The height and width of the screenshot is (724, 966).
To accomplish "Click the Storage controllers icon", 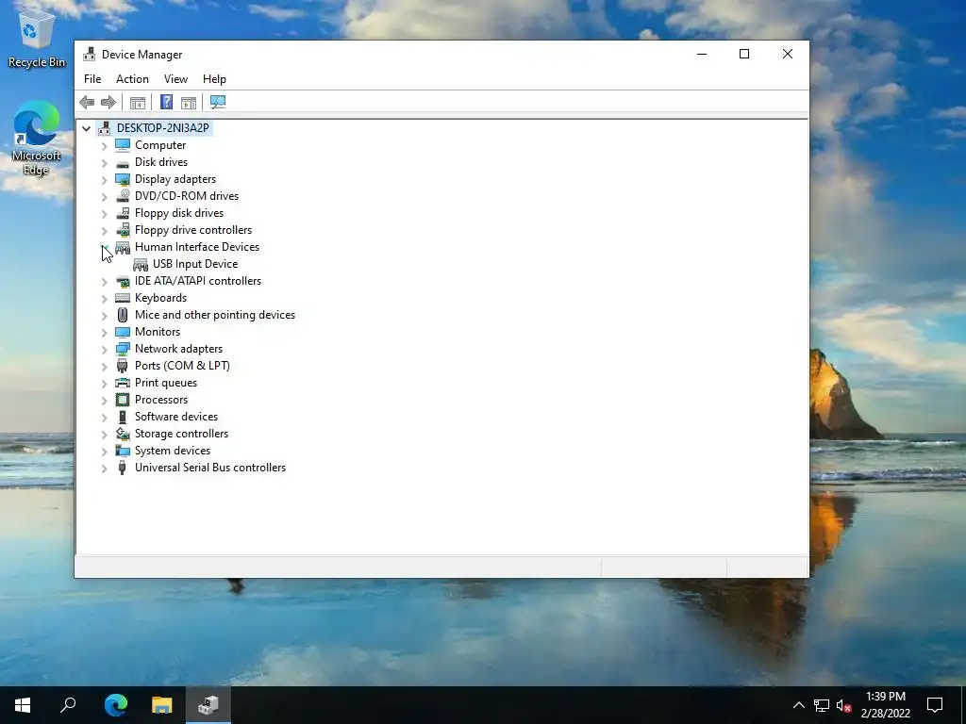I will [123, 434].
